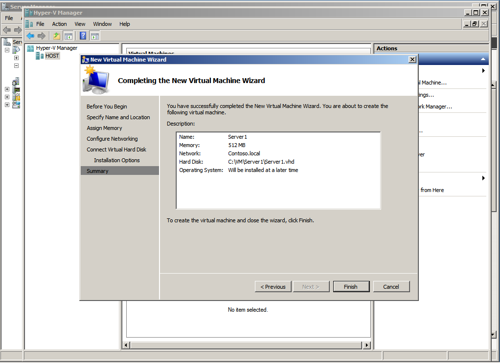Image resolution: width=500 pixels, height=363 pixels.
Task: Click 'from Here' action in Actions pane
Action: coord(432,190)
